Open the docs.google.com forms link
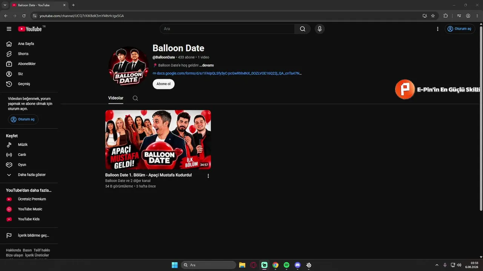The image size is (483, 271). pyautogui.click(x=229, y=73)
